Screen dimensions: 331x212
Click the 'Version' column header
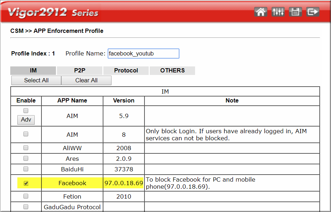pyautogui.click(x=124, y=100)
